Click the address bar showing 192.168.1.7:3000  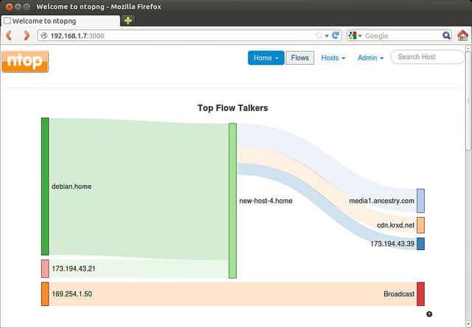[x=177, y=35]
